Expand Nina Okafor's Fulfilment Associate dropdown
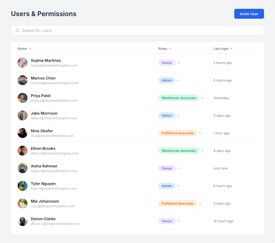Viewport: 275px width, 243px height. (200, 133)
